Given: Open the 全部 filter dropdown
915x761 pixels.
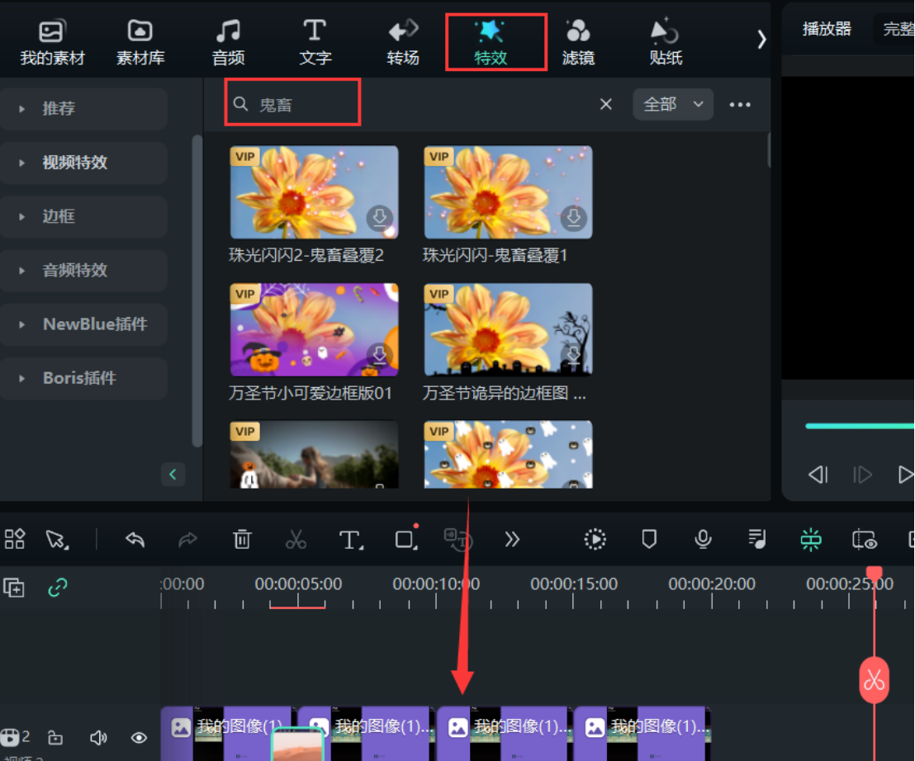Looking at the screenshot, I should tap(673, 104).
